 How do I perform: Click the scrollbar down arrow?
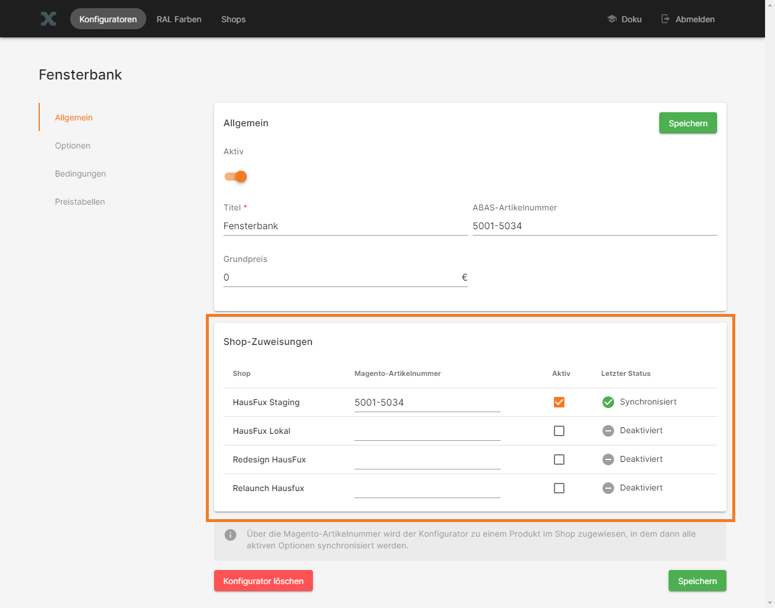click(x=770, y=603)
